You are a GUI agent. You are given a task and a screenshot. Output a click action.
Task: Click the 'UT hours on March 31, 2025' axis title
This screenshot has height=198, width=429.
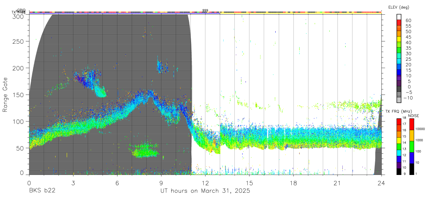pos(205,191)
